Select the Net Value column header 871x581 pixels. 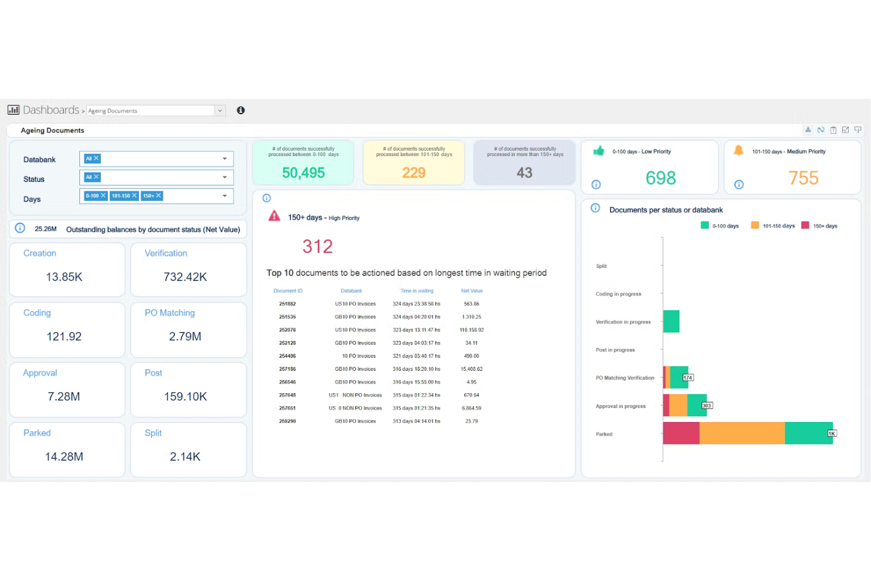tap(471, 290)
